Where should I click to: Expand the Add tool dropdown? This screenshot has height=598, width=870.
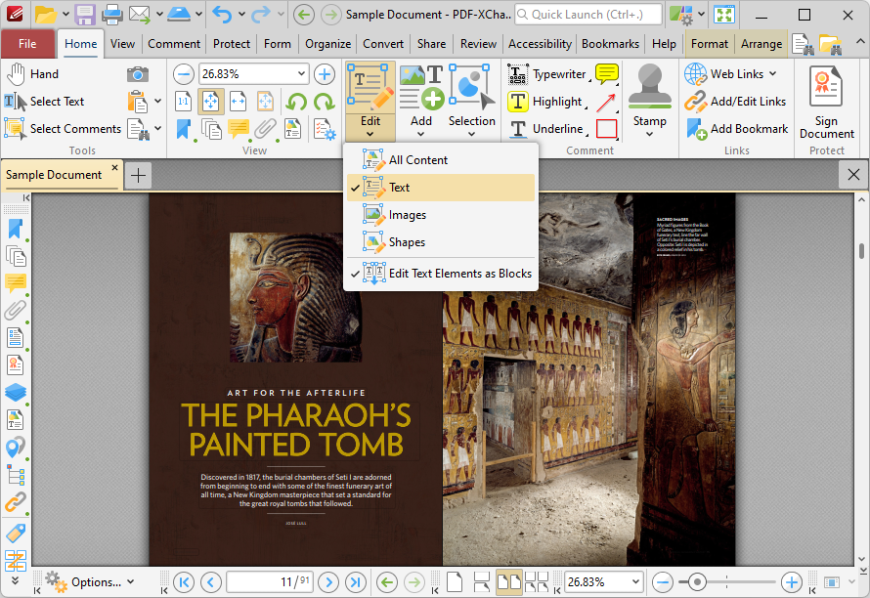point(420,134)
